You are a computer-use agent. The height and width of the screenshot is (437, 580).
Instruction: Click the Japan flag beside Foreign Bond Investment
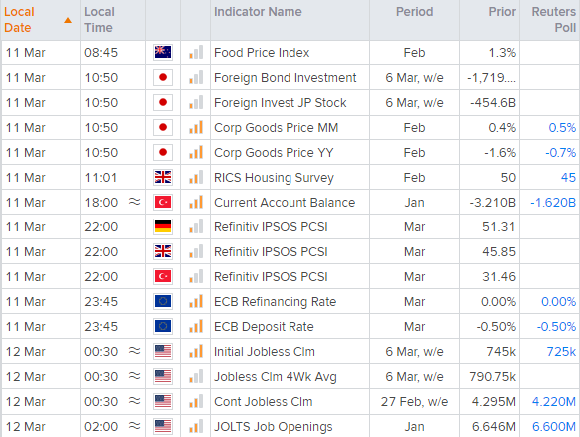[163, 77]
